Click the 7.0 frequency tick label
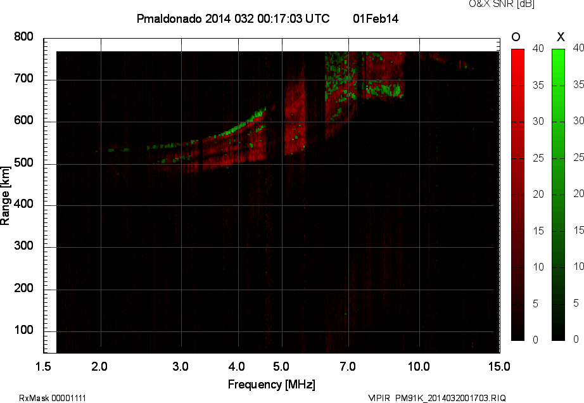The image size is (584, 403). (348, 366)
